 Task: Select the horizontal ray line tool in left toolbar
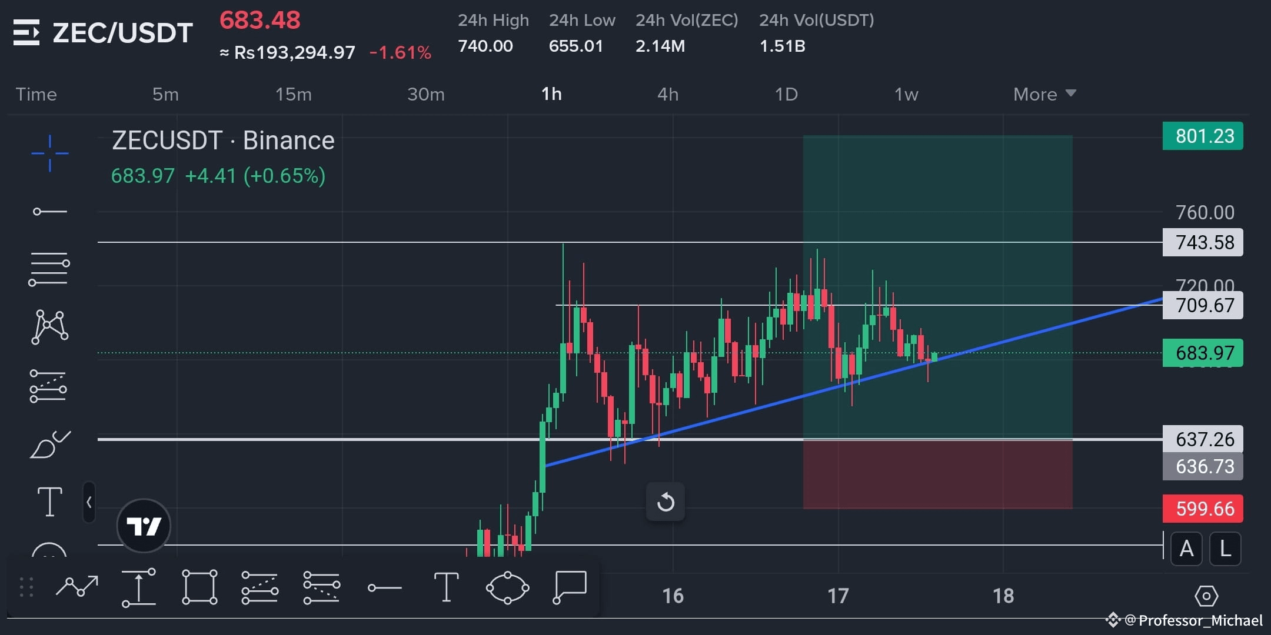click(x=50, y=211)
